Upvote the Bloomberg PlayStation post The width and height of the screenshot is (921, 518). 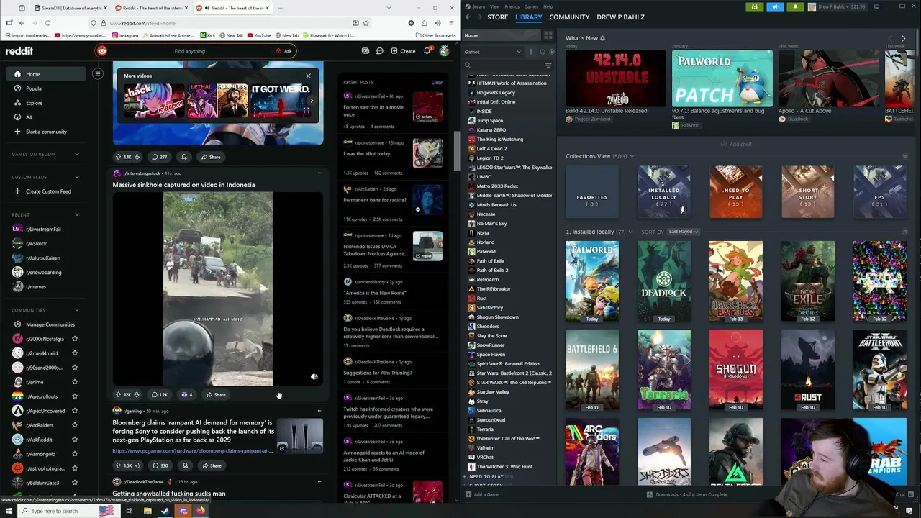click(118, 465)
